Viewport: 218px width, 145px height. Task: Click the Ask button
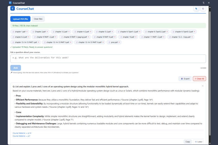(x=16, y=68)
